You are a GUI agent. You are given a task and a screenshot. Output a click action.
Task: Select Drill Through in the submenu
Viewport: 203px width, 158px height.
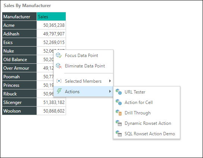(147, 113)
